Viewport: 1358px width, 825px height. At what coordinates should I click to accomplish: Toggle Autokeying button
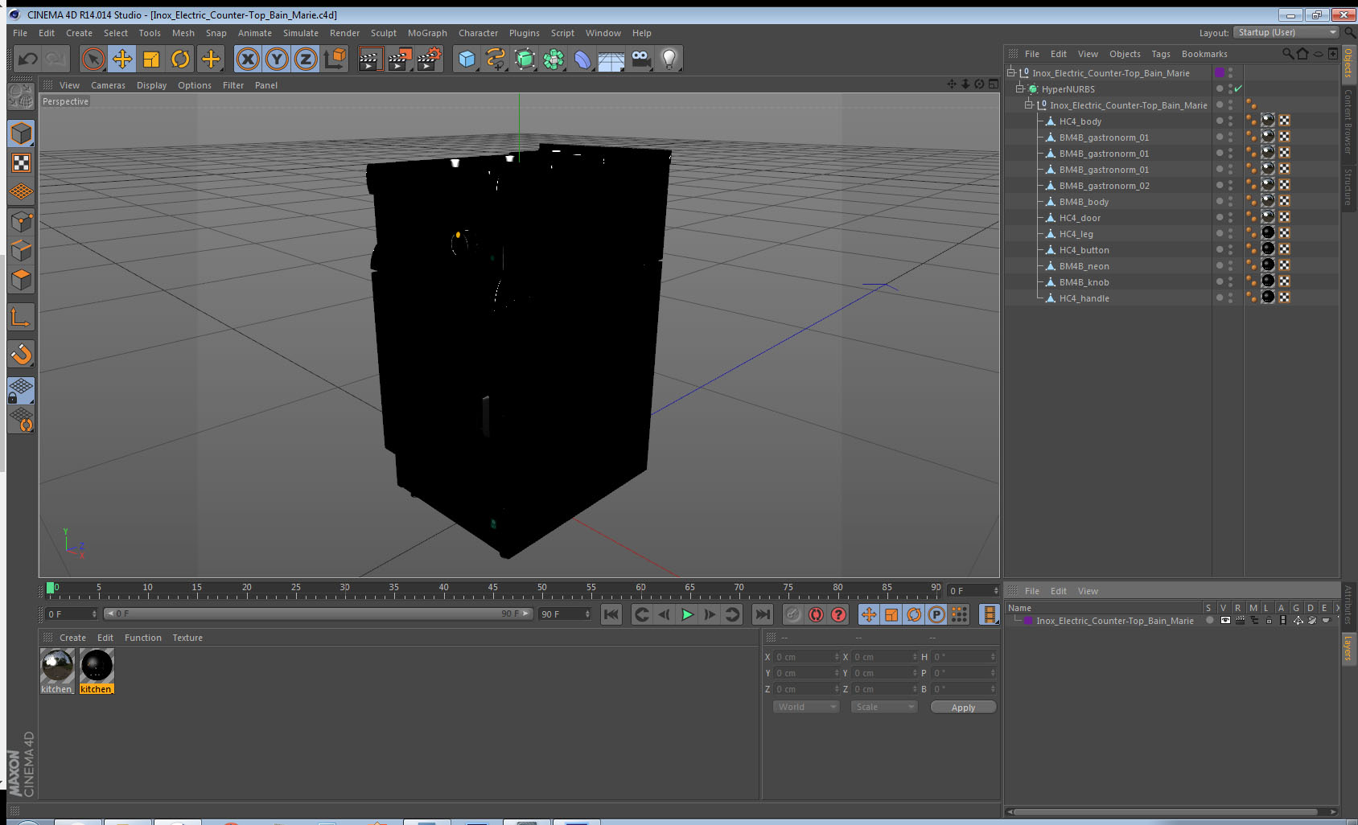(816, 614)
